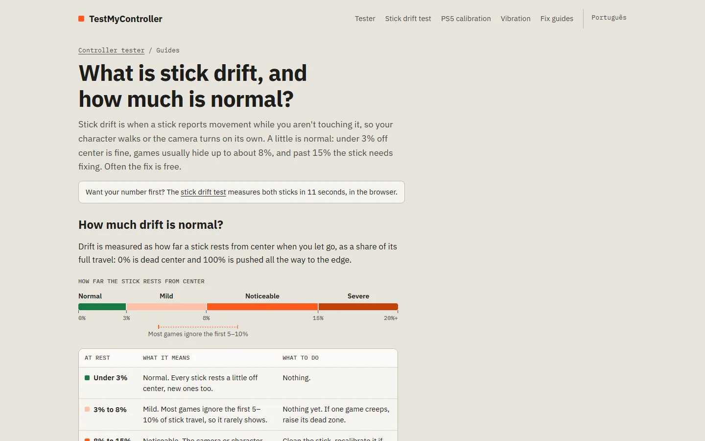
Task: Click the dark red Severe bar segment
Action: click(x=358, y=307)
